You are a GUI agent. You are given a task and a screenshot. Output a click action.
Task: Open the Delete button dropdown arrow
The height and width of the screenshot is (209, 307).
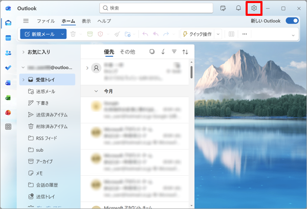[x=81, y=34]
